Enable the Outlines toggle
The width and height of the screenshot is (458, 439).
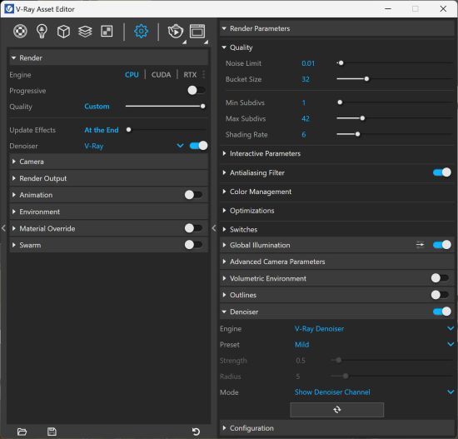pos(440,295)
